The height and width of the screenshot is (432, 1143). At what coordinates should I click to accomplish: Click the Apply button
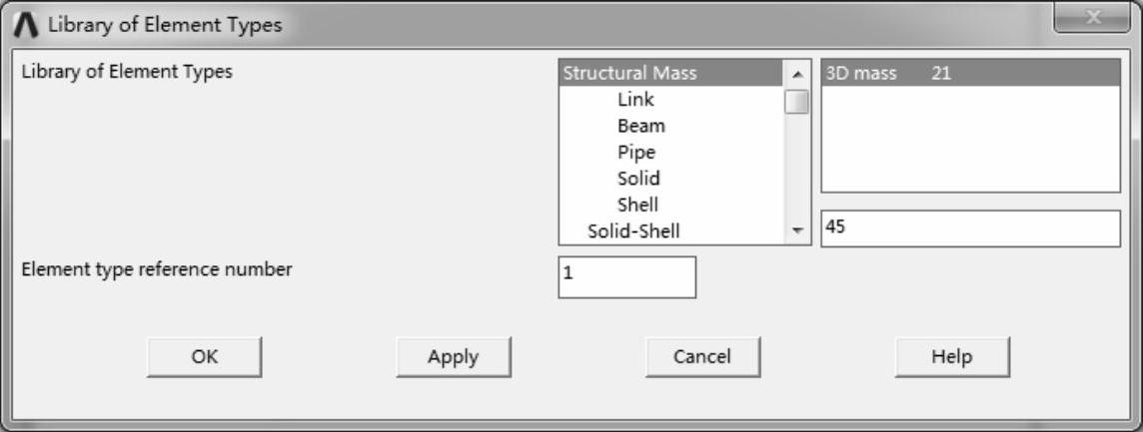pyautogui.click(x=453, y=356)
